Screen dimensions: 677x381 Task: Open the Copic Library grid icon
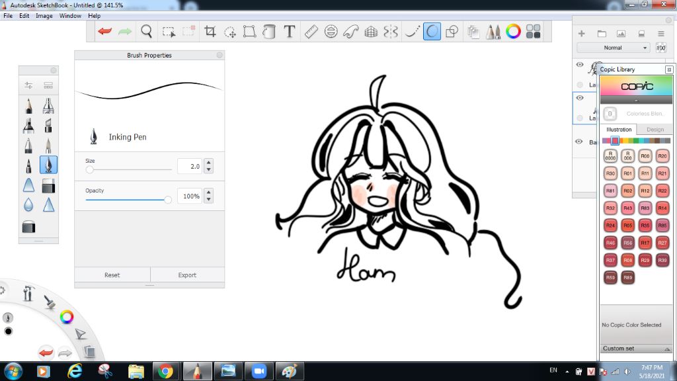534,32
